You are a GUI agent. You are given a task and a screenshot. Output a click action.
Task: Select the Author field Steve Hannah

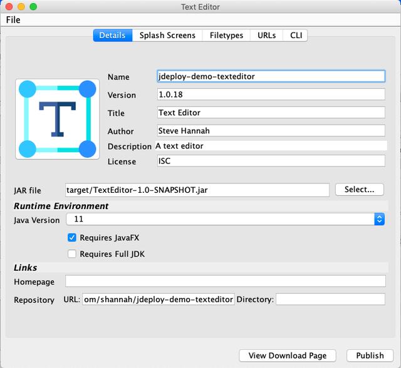coord(271,131)
